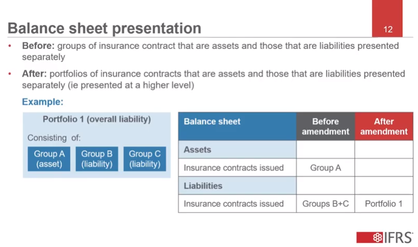Screen dimensions: 418x247
Task: Click the red slide number 12 badge
Action: click(x=387, y=29)
